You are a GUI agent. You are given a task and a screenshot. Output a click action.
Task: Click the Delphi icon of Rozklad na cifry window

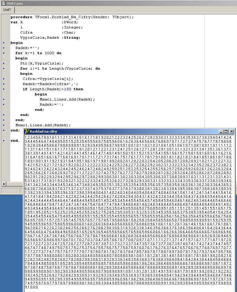coord(27,131)
